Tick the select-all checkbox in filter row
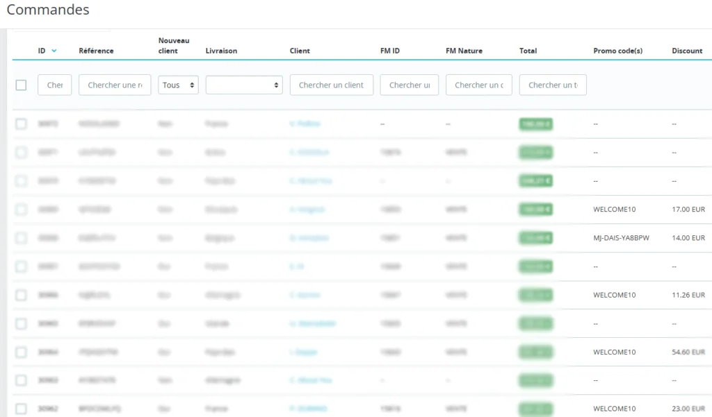The width and height of the screenshot is (712, 417). tap(21, 85)
